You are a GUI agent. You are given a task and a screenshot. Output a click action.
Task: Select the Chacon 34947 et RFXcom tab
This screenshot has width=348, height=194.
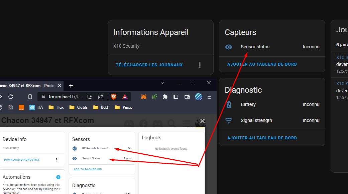click(27, 86)
